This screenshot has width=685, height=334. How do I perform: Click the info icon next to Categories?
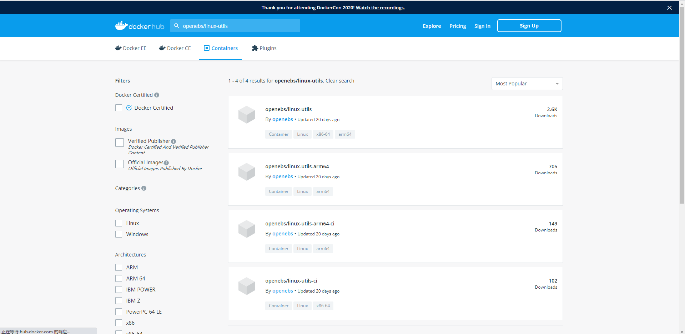pos(144,188)
